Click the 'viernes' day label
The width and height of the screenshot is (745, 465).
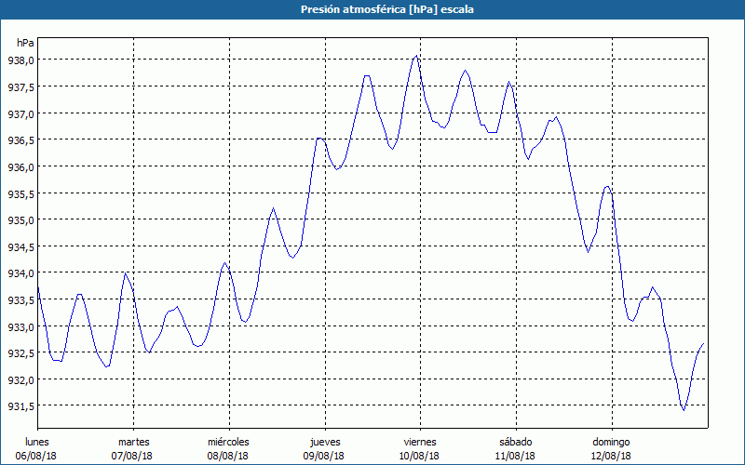(x=420, y=442)
